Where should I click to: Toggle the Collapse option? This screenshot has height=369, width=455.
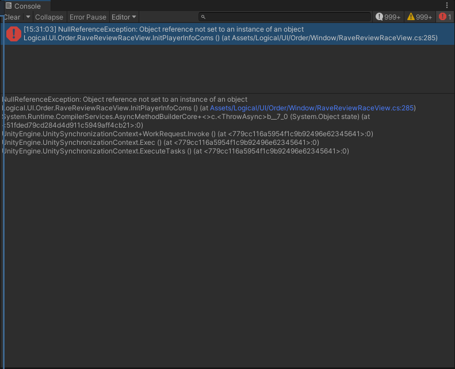click(49, 17)
